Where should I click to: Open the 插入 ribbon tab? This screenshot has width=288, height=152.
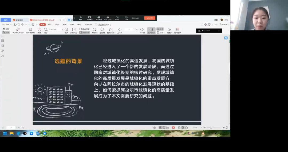pos(50,25)
